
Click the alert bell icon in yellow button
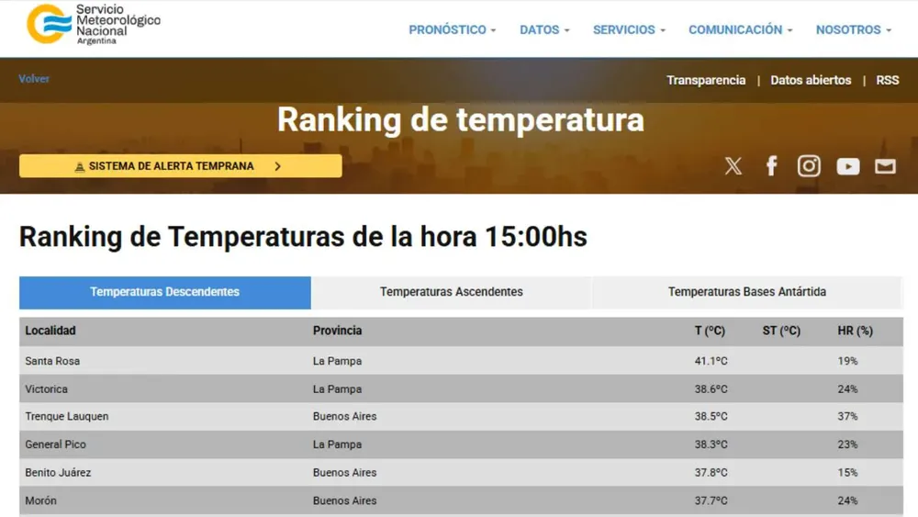[80, 167]
